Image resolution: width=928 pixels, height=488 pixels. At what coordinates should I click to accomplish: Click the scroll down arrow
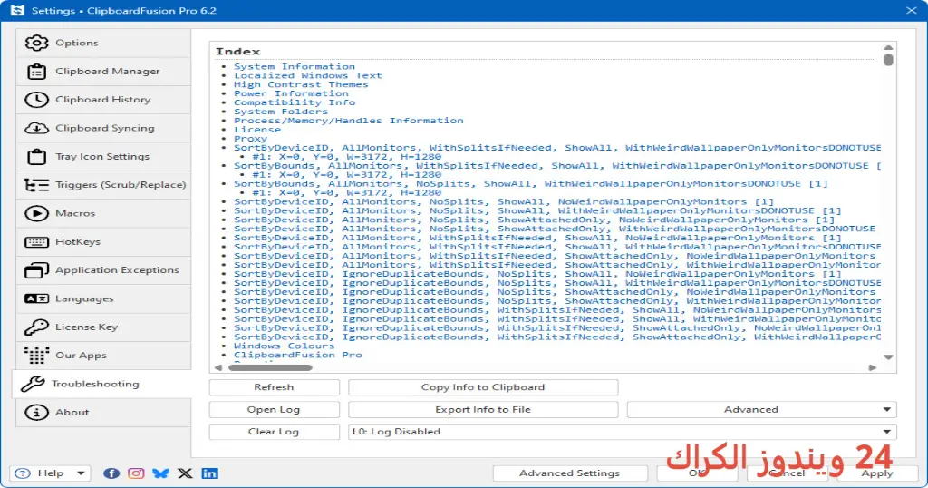888,357
